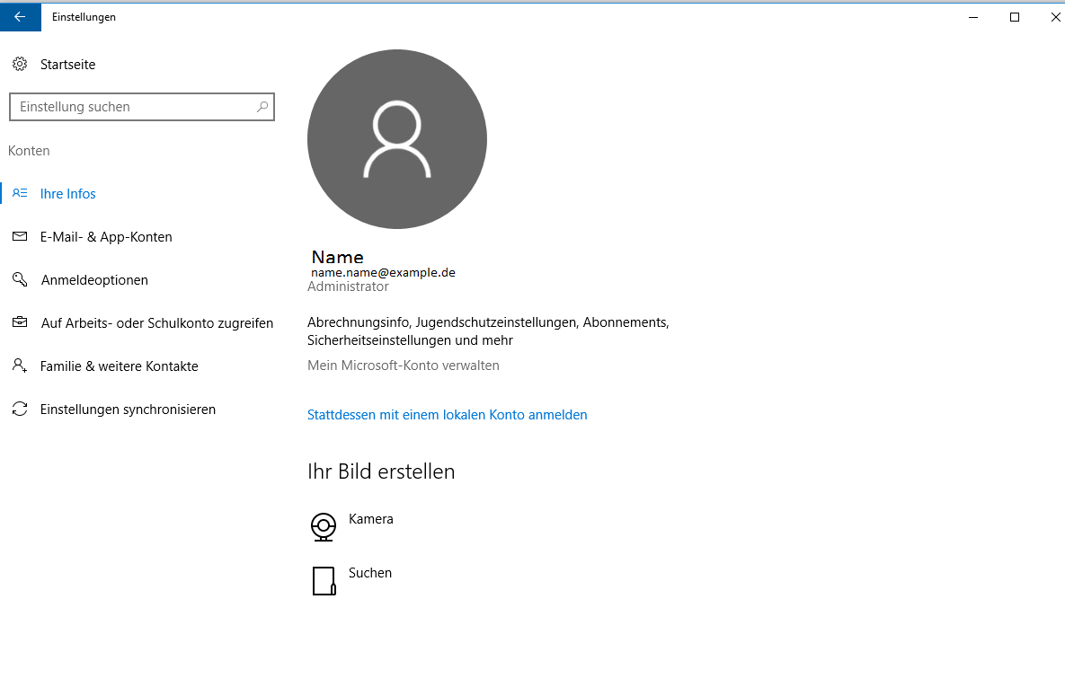Open Mein Microsoft-Konto verwalten

(403, 365)
